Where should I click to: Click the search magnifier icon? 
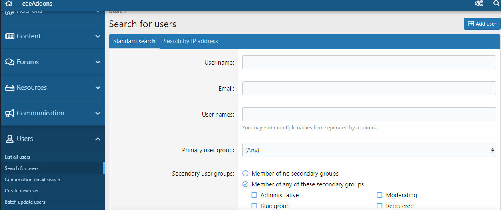coord(496,4)
